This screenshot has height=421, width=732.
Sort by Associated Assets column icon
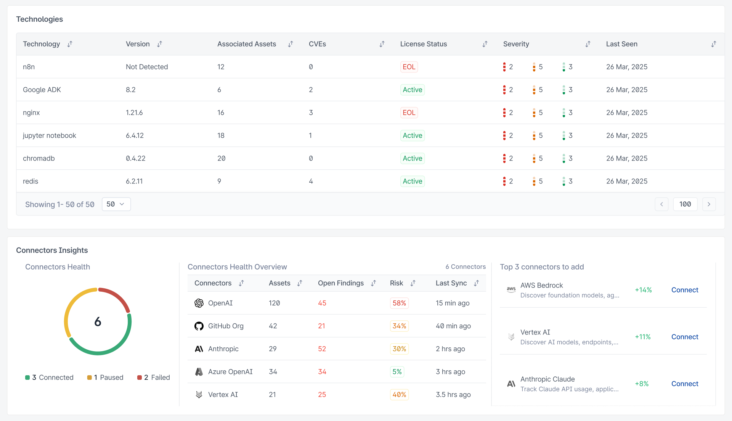pos(291,44)
